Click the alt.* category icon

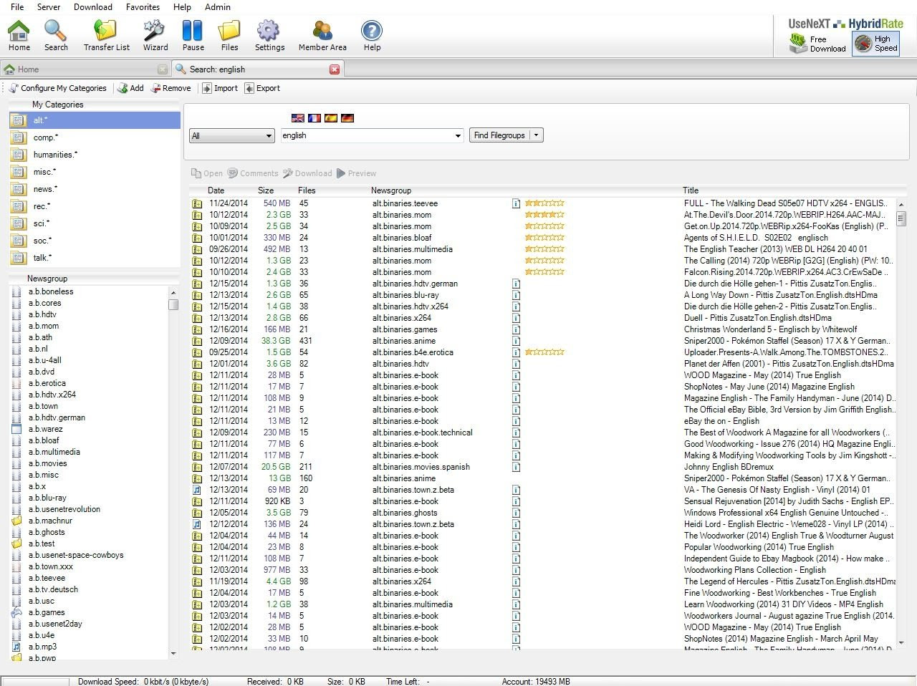[x=19, y=120]
